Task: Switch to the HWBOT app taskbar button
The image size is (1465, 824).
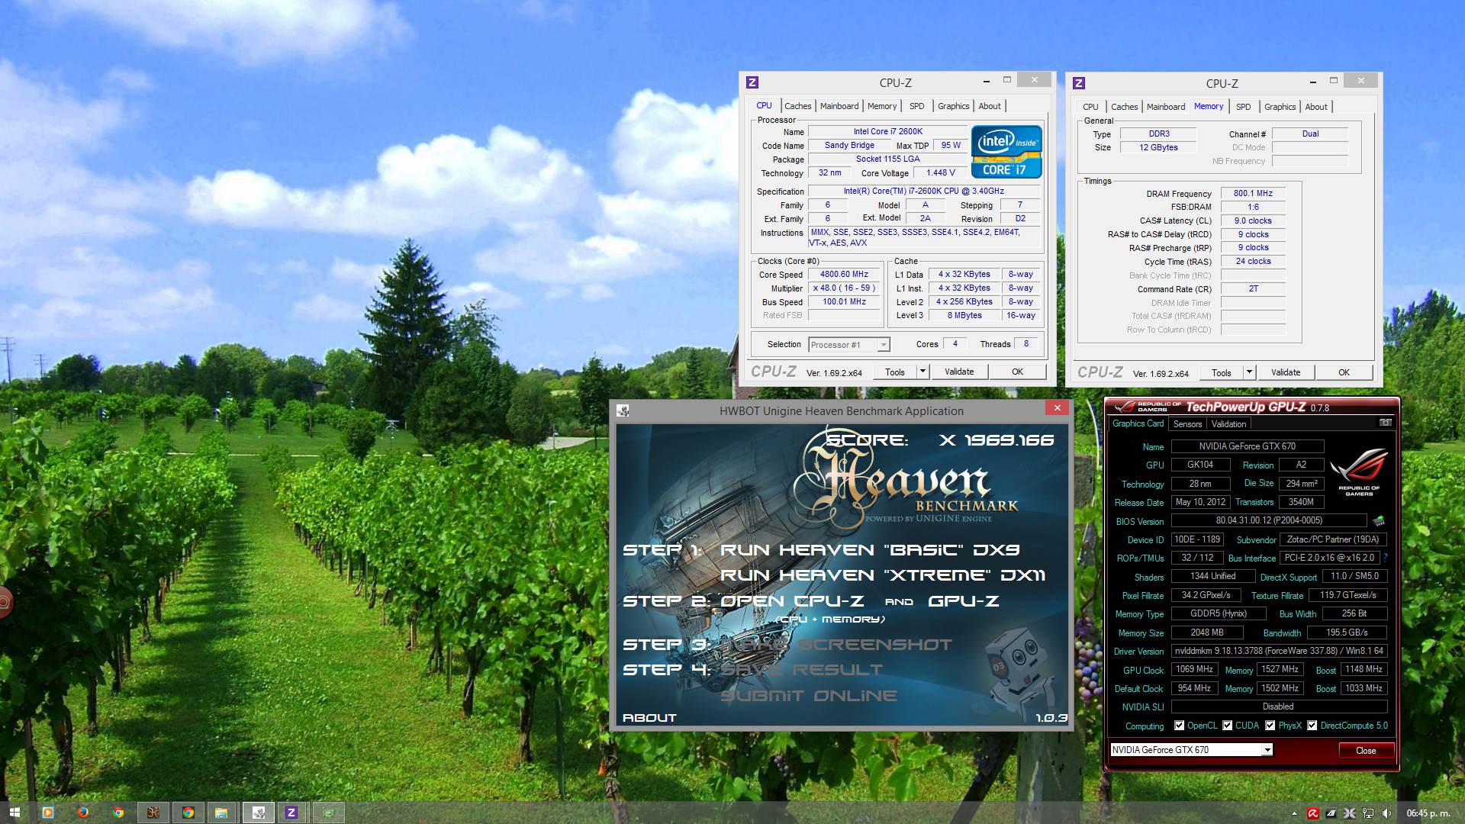Action: [258, 813]
